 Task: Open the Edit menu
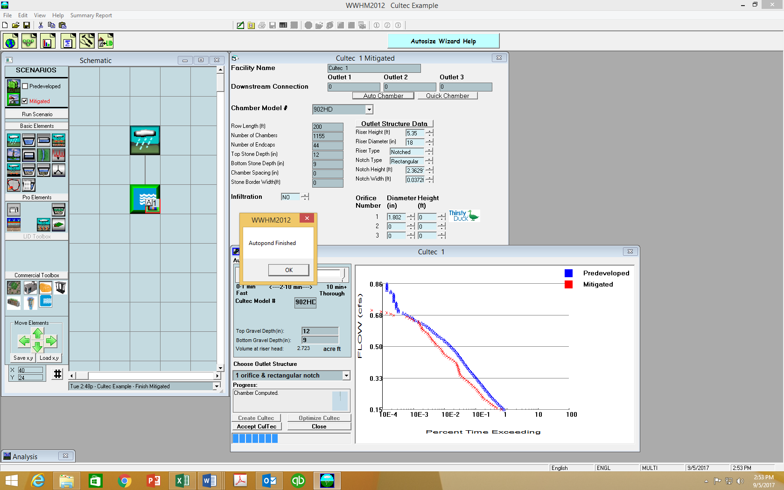pos(23,15)
